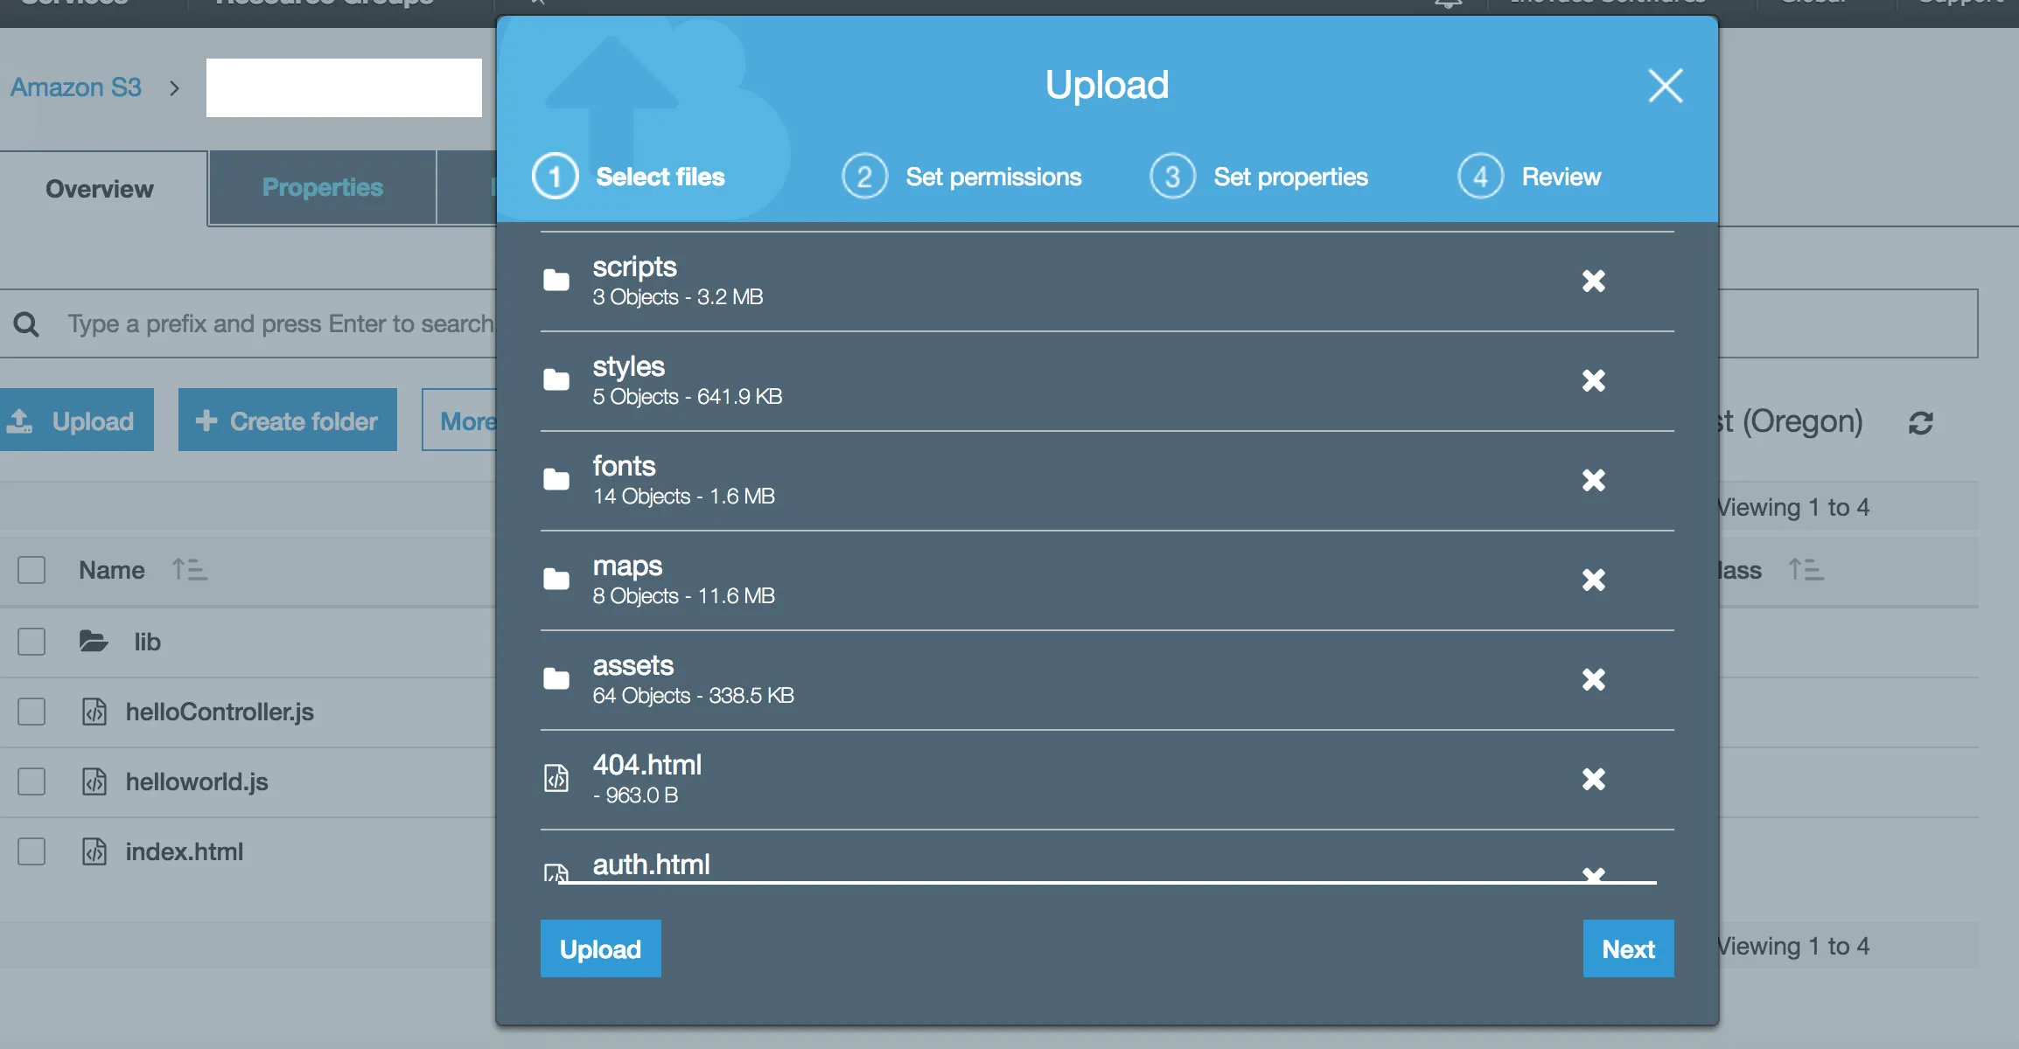Image resolution: width=2019 pixels, height=1049 pixels.
Task: Close the Upload dialog with X
Action: click(1665, 86)
